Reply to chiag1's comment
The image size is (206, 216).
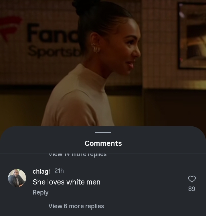click(x=40, y=192)
